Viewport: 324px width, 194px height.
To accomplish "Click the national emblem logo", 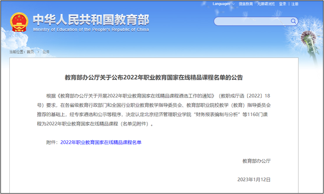I will 19,22.
